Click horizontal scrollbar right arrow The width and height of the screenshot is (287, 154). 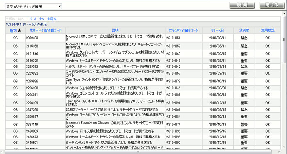[279, 152]
